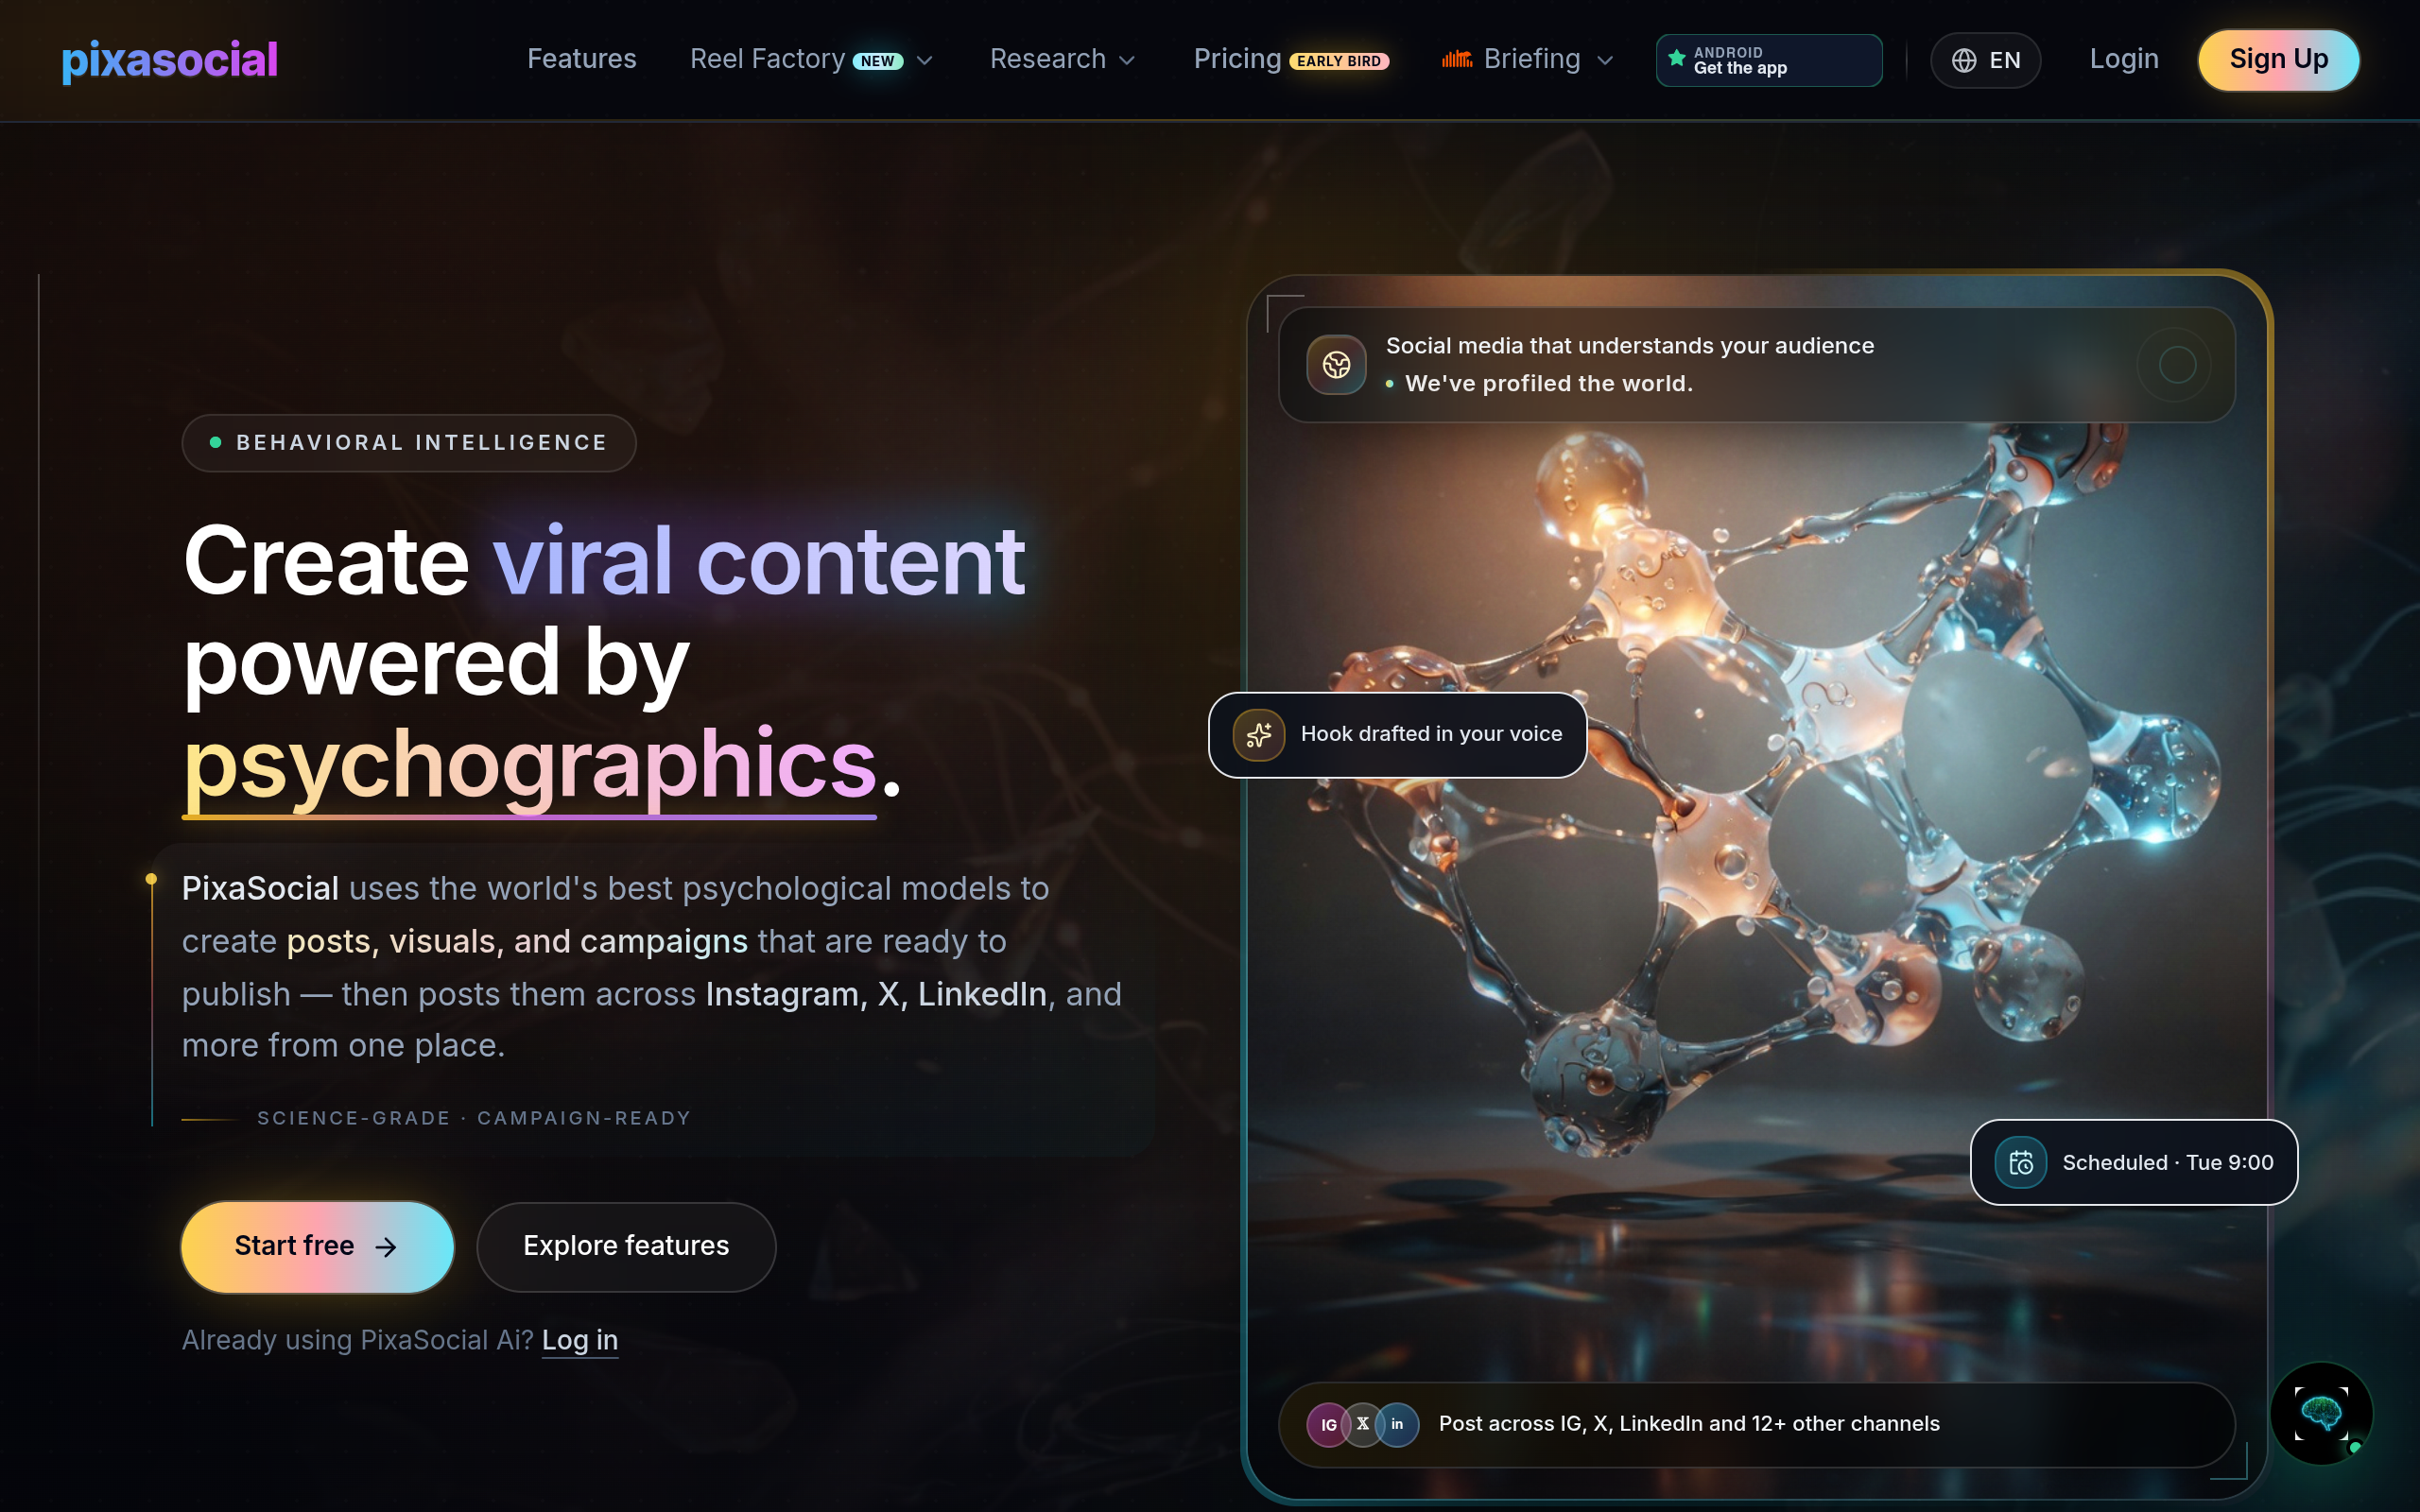Image resolution: width=2420 pixels, height=1512 pixels.
Task: Expand the Research dropdown chevron
Action: (x=1127, y=61)
